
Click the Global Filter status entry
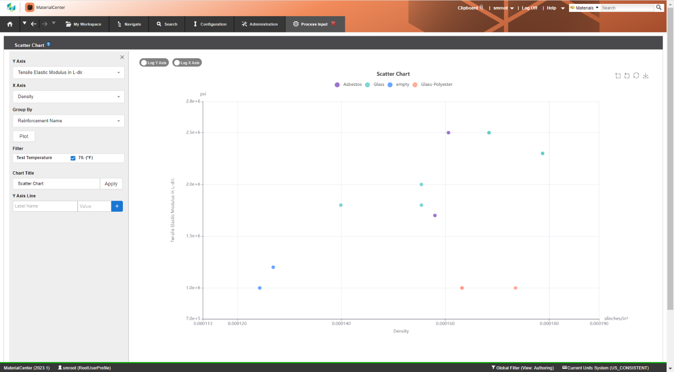click(x=523, y=368)
